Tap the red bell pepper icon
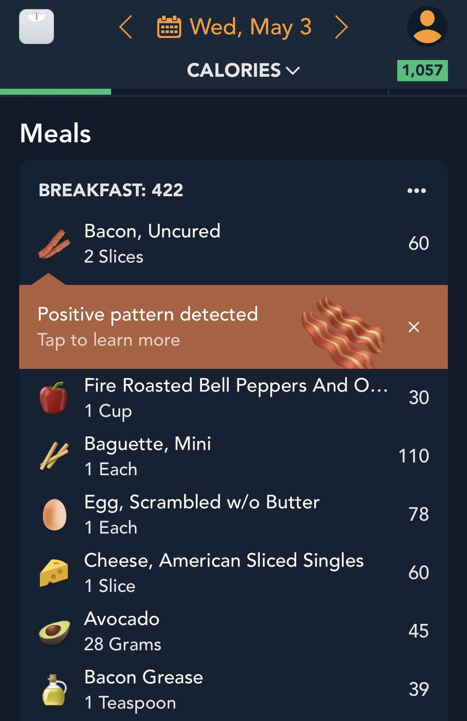This screenshot has height=721, width=467. click(54, 398)
